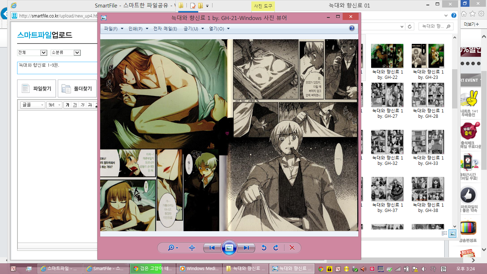The image size is (487, 274).
Task: Select thumbnail 늑대와 향신료 1 by. GH-33
Action: pos(428,148)
